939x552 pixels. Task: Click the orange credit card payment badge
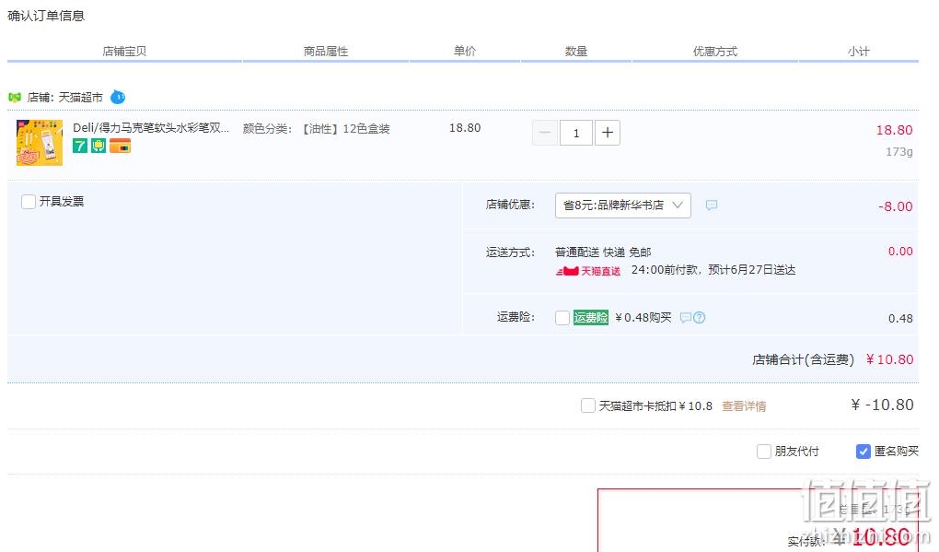pos(120,145)
